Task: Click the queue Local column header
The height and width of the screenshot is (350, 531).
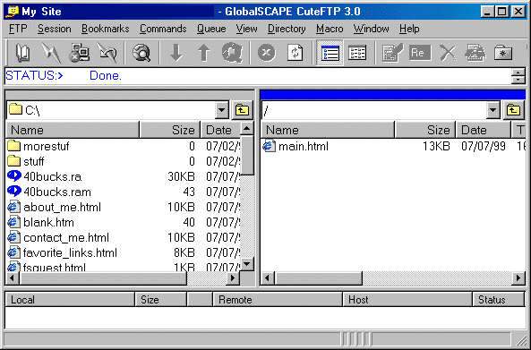Action: pos(70,300)
